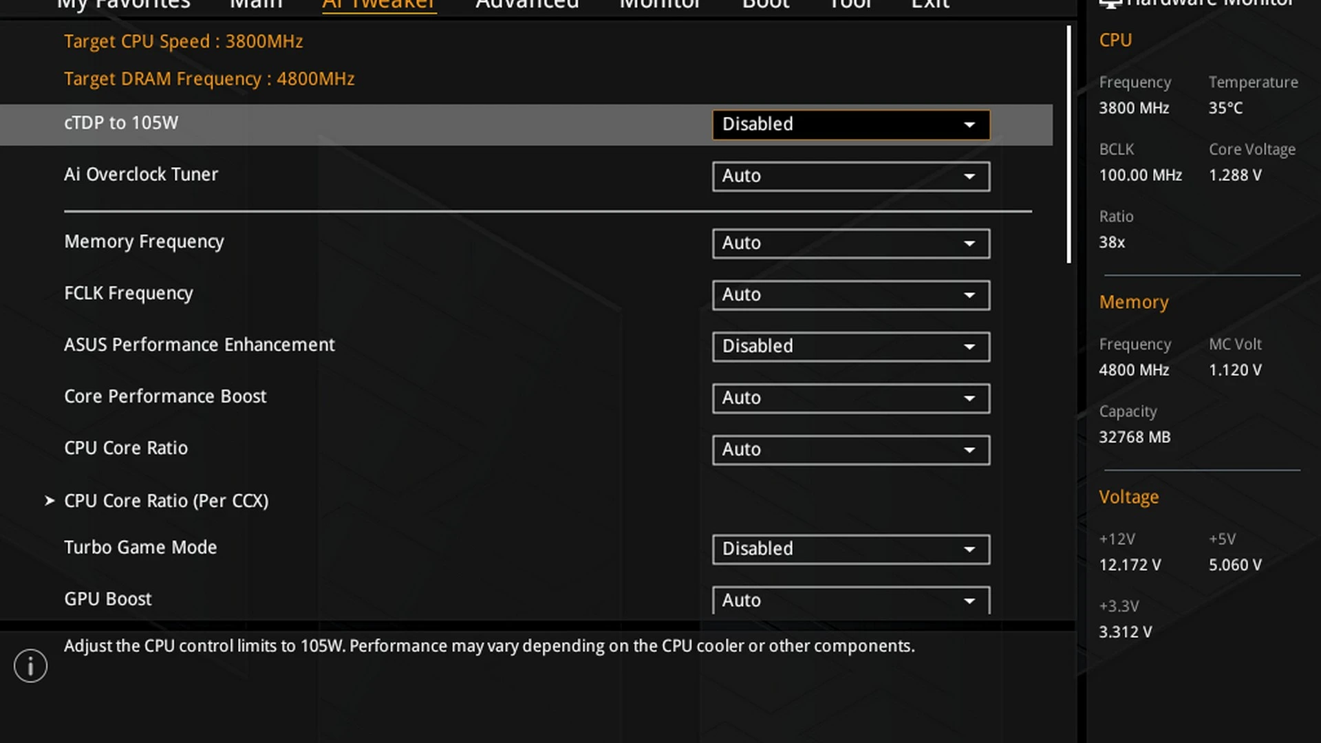Open the Turbo Game Mode dropdown
This screenshot has height=743, width=1321.
[x=851, y=549]
